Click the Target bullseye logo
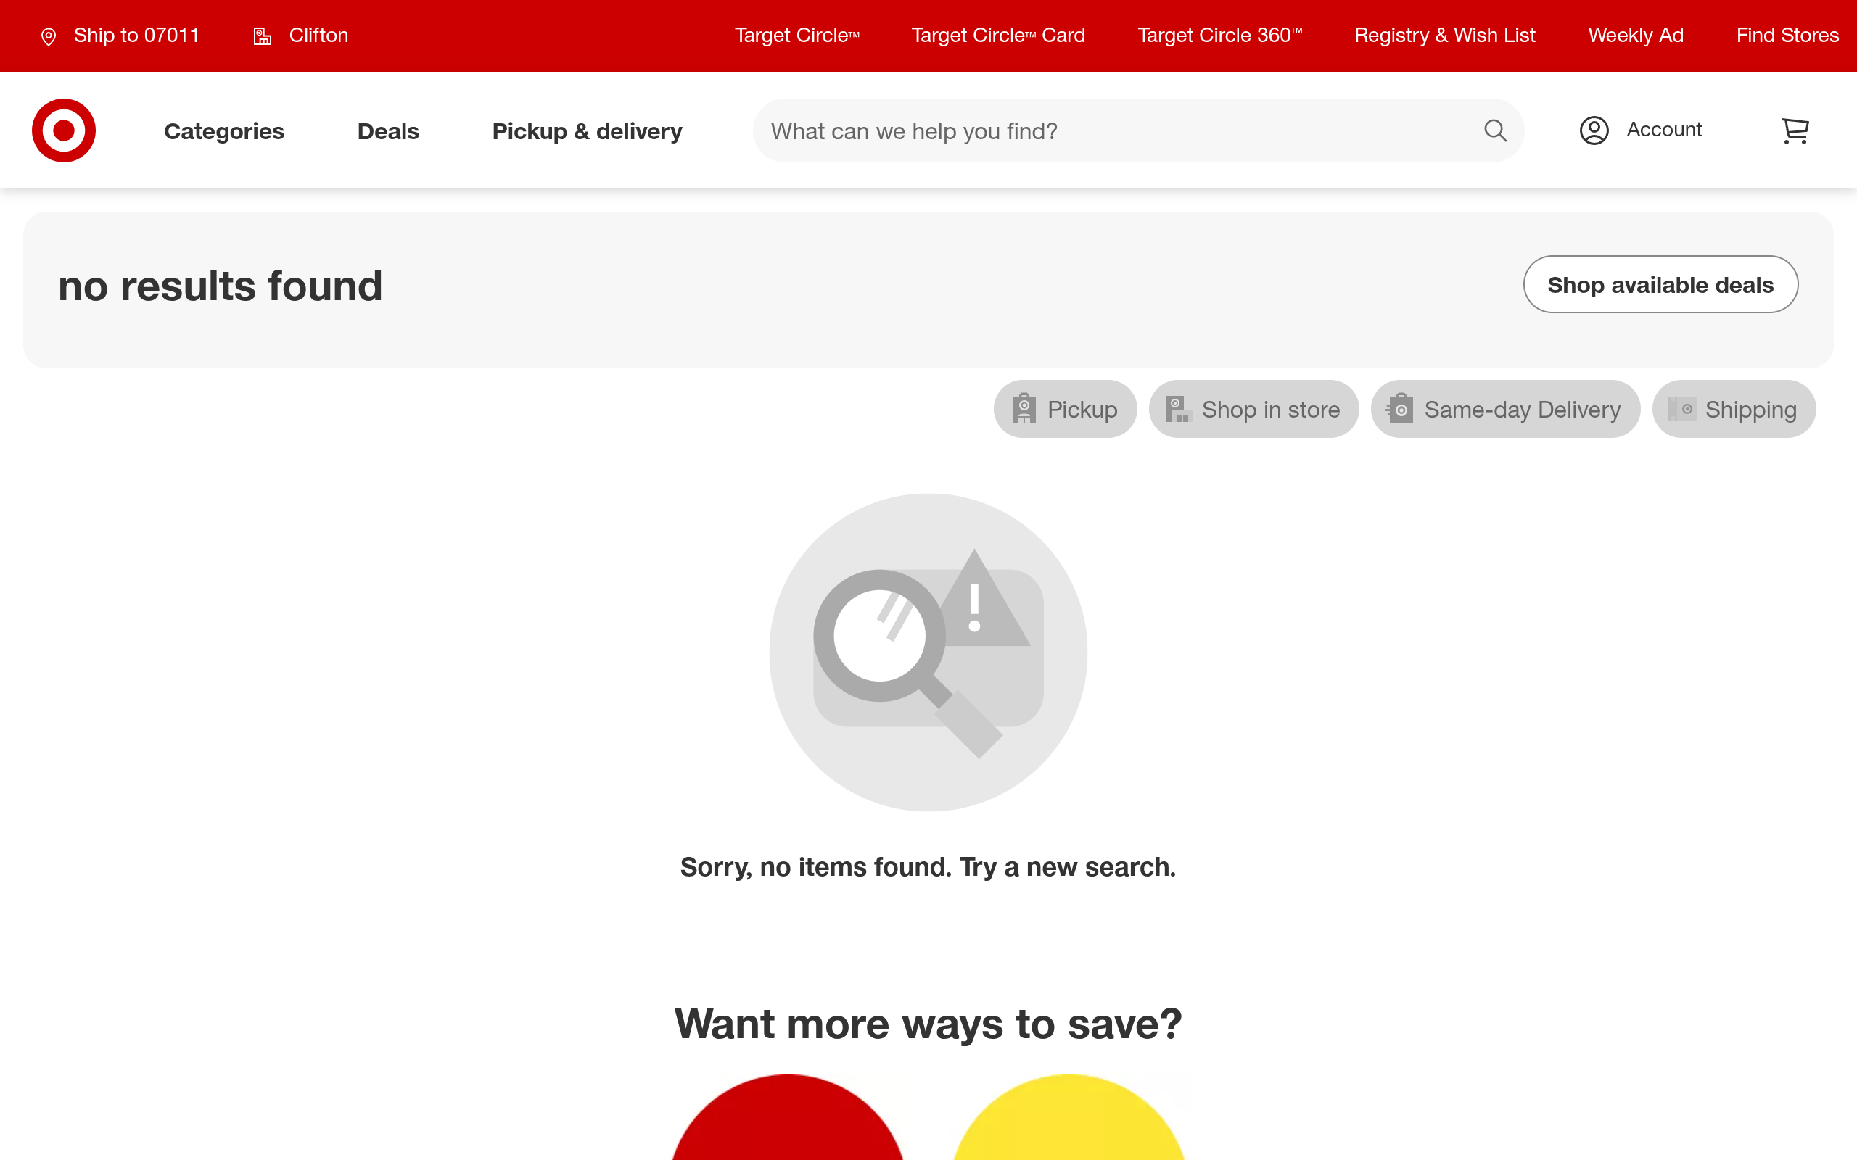 (64, 130)
